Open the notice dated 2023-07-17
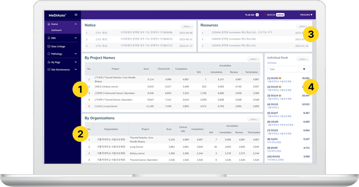This screenshot has height=187, width=359. pyautogui.click(x=139, y=46)
